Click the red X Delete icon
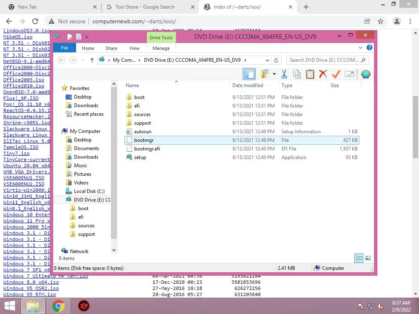419x314 pixels. pyautogui.click(x=323, y=74)
